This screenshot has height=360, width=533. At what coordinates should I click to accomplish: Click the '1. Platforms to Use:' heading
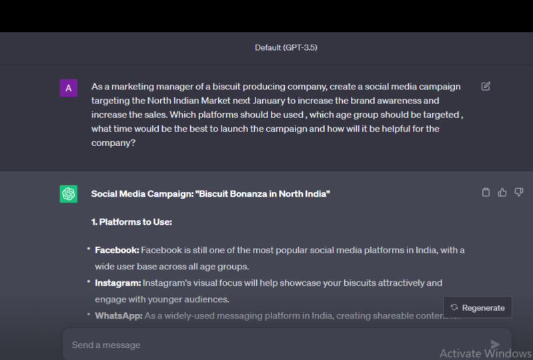click(131, 222)
